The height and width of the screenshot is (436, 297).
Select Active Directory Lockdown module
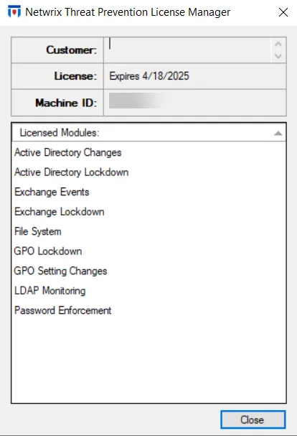coord(72,172)
